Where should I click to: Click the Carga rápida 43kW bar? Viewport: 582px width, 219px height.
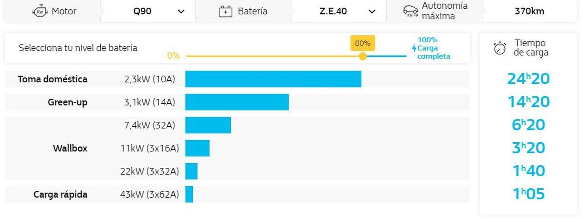189,194
